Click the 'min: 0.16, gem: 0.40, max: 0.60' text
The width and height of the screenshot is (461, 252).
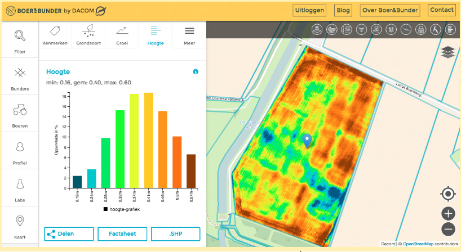click(88, 83)
